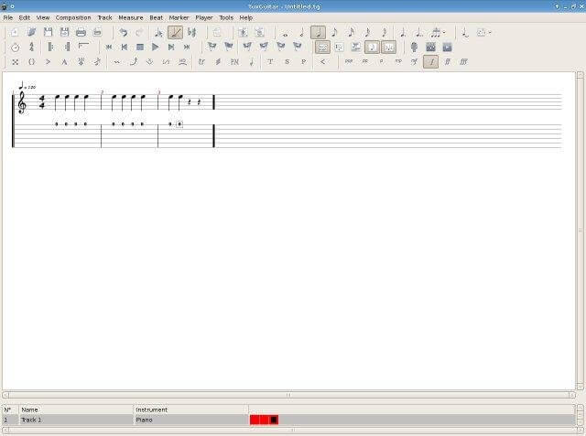Open chord dropdown arrow
This screenshot has width=586, height=436.
pyautogui.click(x=490, y=32)
